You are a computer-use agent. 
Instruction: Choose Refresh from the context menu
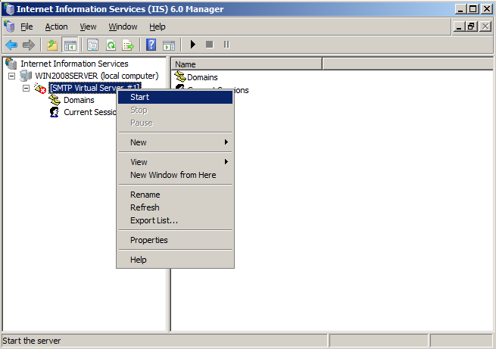(x=175, y=207)
